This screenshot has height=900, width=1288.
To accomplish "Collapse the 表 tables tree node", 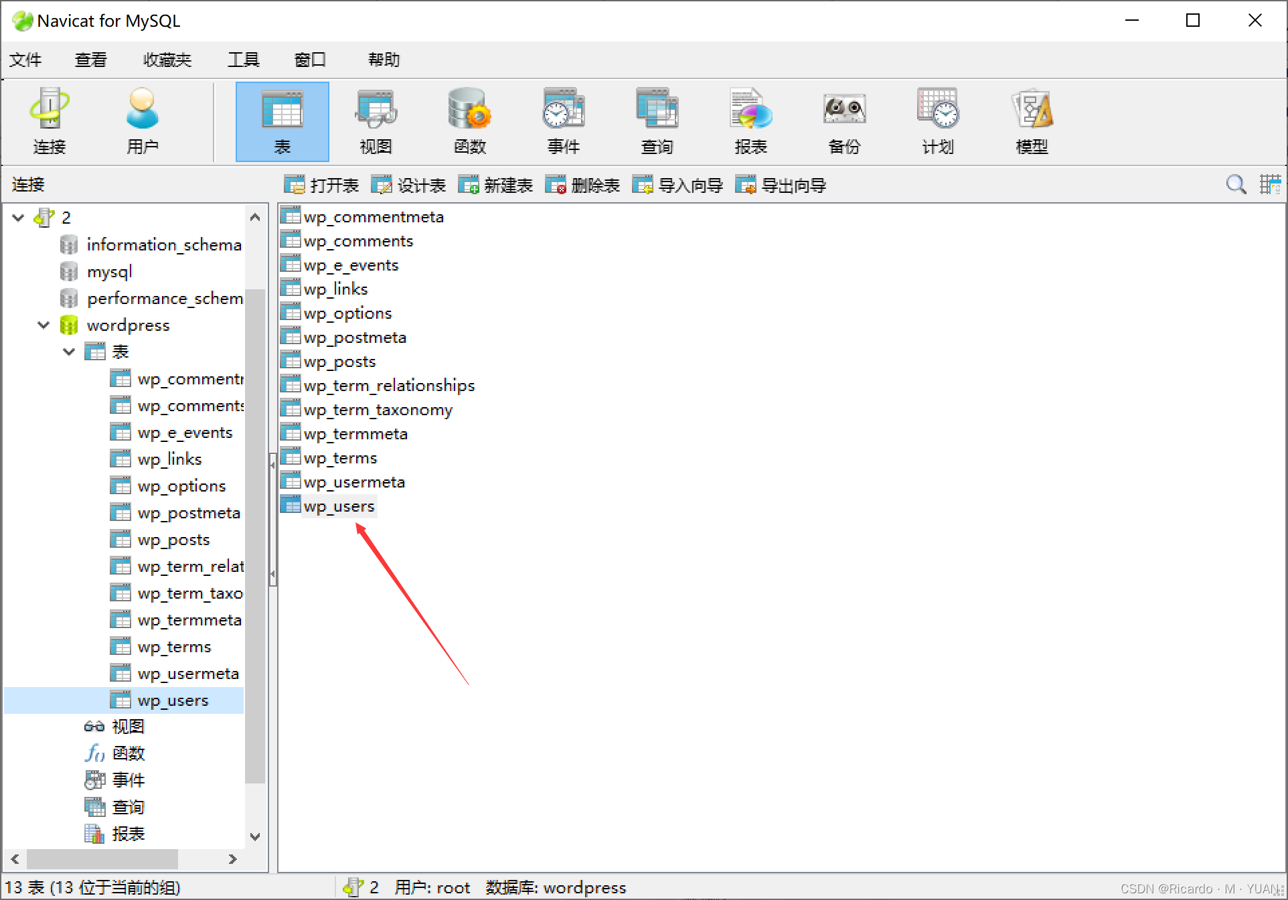I will [x=69, y=352].
